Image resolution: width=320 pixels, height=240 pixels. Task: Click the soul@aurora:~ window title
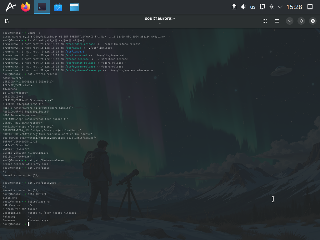[160, 18]
